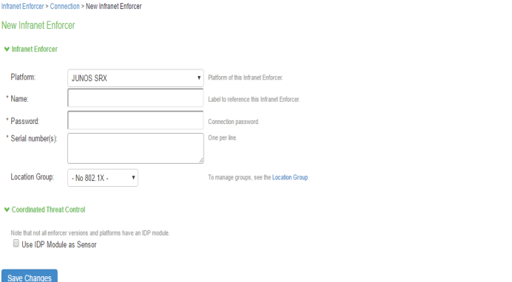Collapse the Coordinated Threat Control chevron
Screen dimensions: 512x282
pos(7,210)
